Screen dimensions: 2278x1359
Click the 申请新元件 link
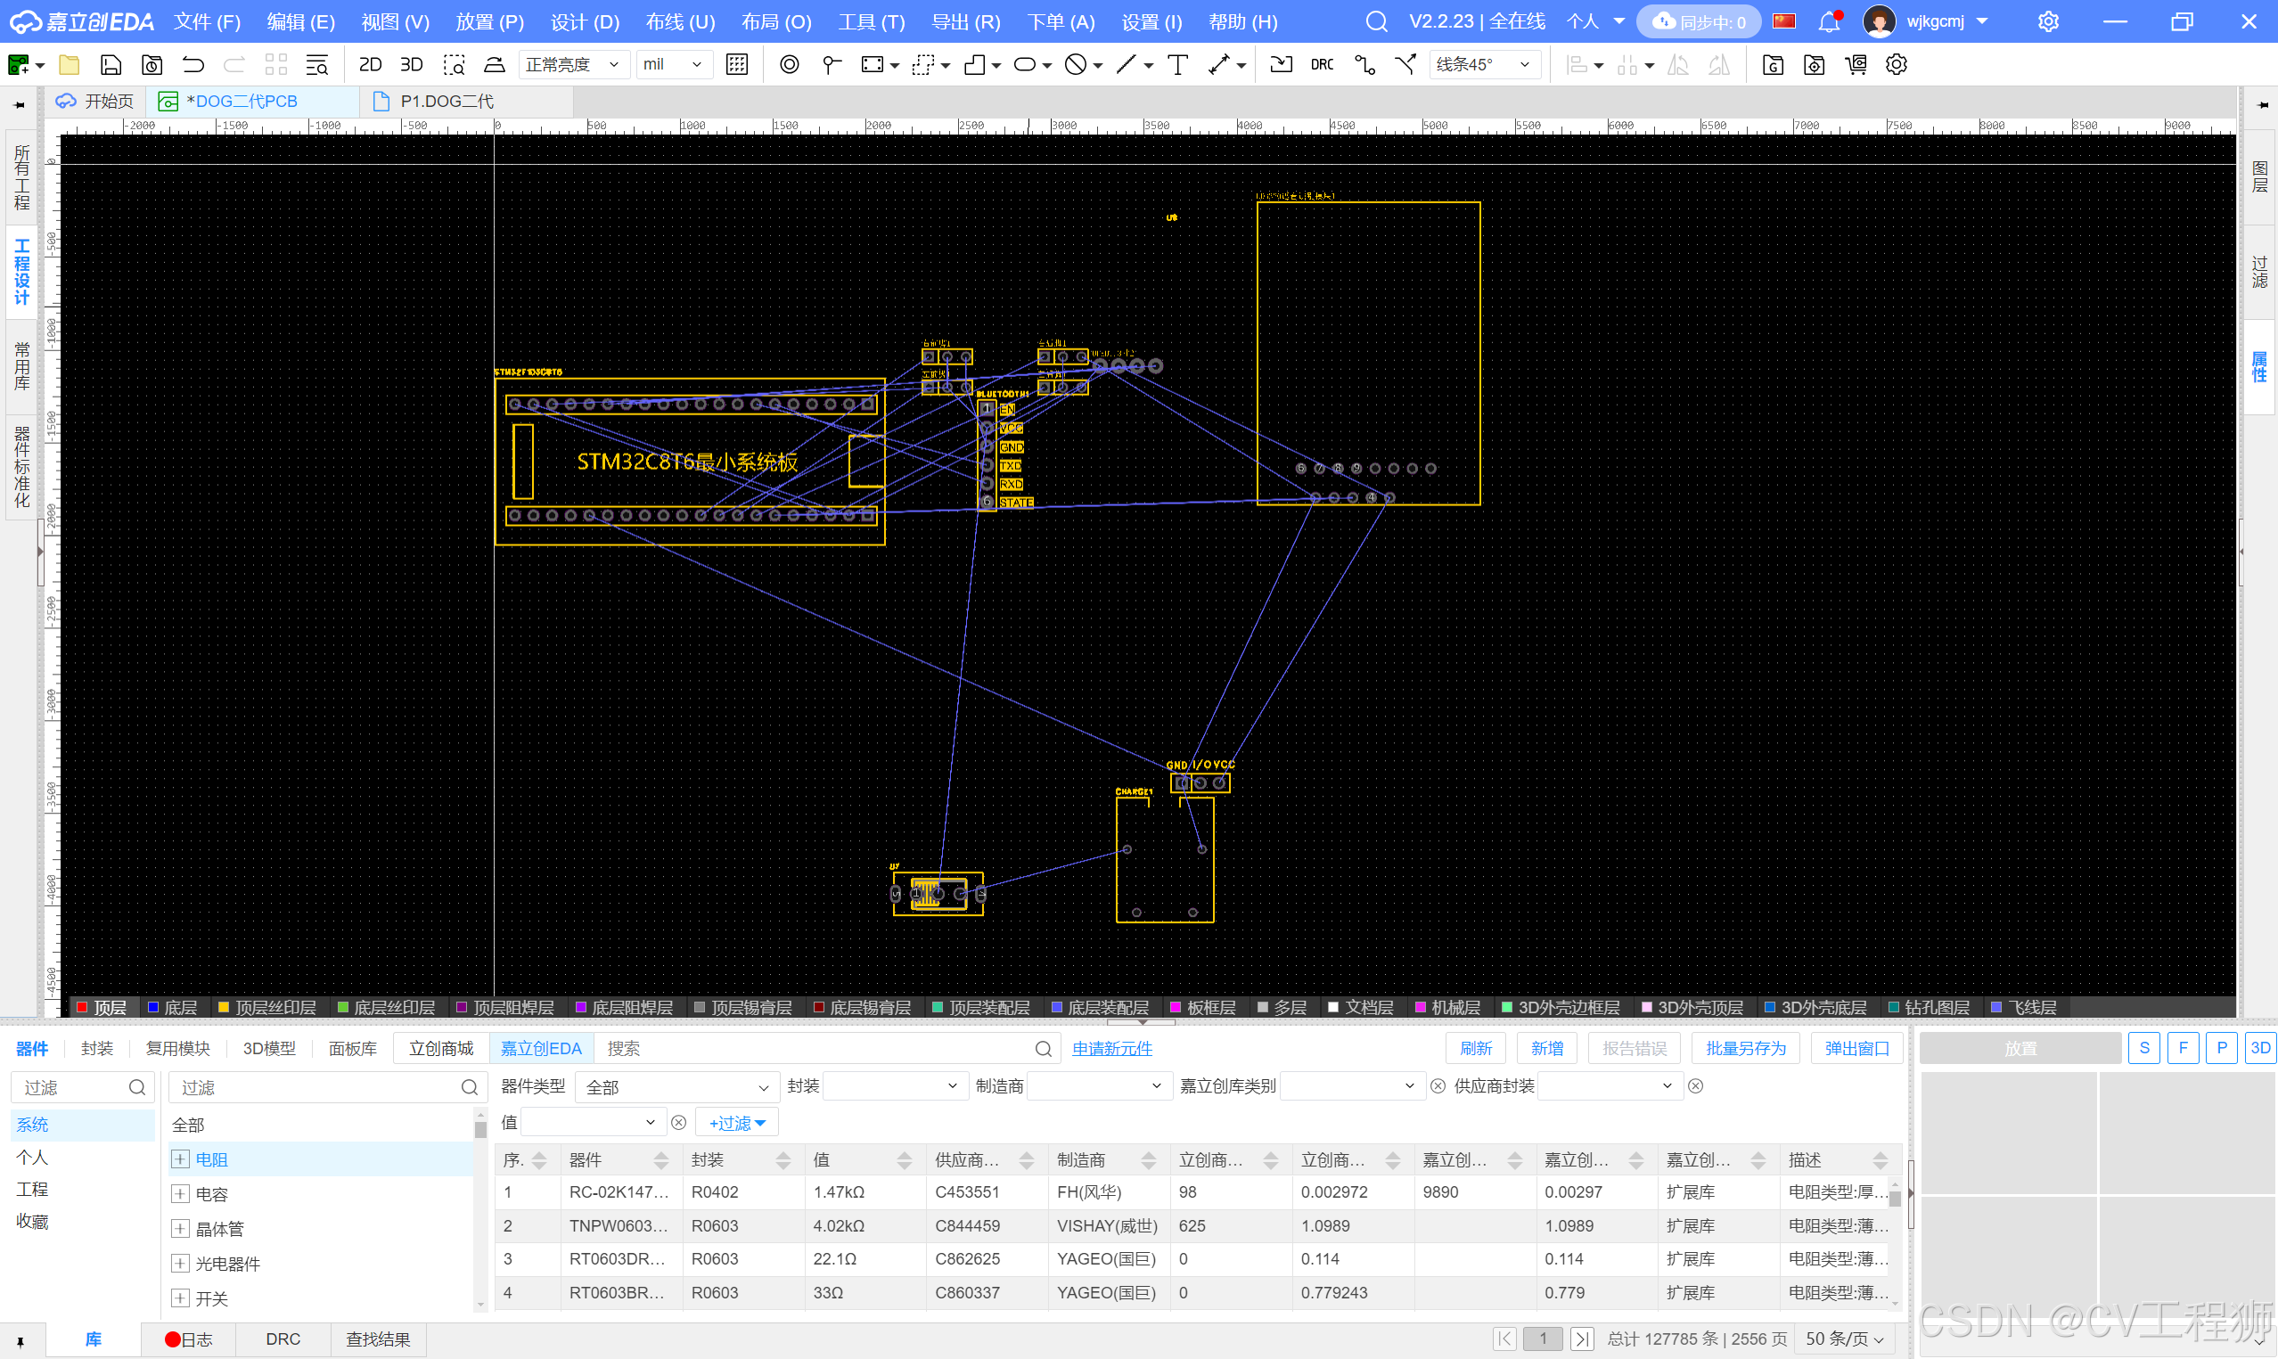[x=1111, y=1049]
